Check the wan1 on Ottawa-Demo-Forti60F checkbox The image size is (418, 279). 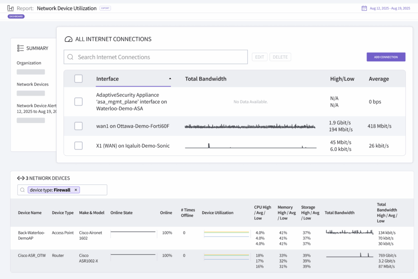pyautogui.click(x=78, y=126)
